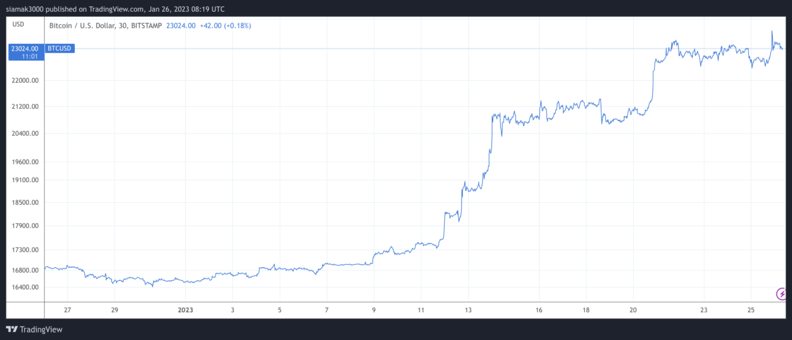The width and height of the screenshot is (792, 340).
Task: Click the 9 date on time axis
Action: tap(374, 310)
